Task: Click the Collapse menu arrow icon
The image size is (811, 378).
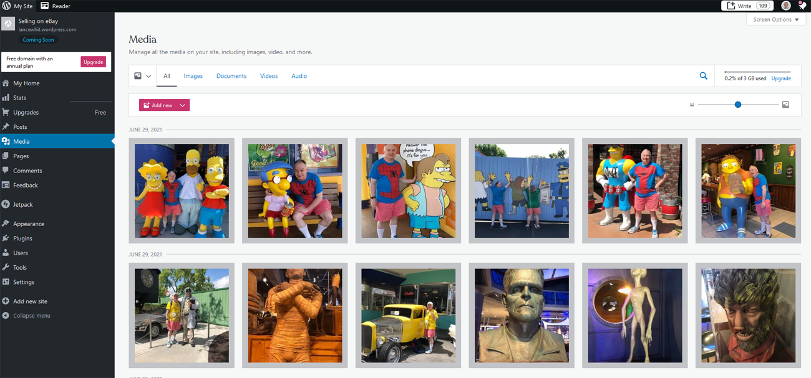Action: (6, 316)
